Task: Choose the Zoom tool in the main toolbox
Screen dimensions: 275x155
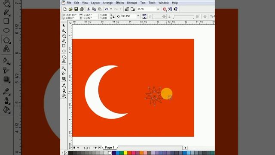Action: click(x=64, y=36)
